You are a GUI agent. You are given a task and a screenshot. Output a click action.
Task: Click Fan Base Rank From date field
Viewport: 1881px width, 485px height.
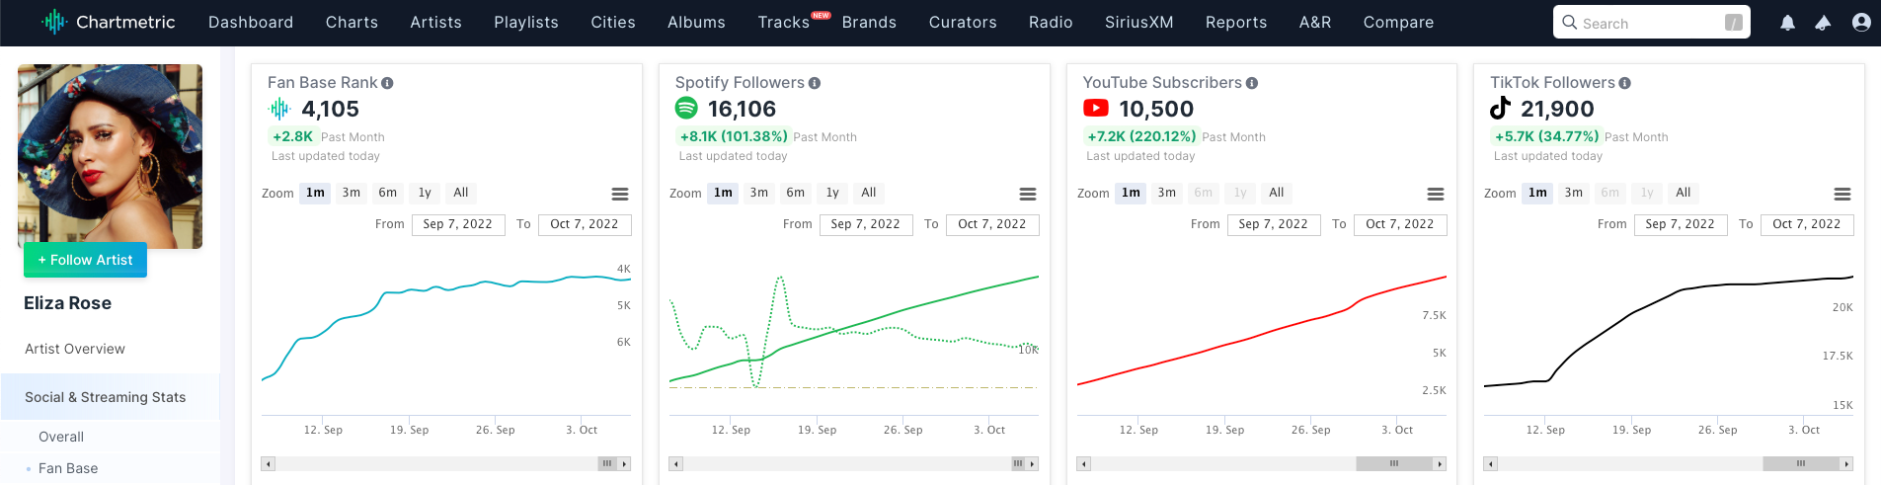tap(458, 225)
